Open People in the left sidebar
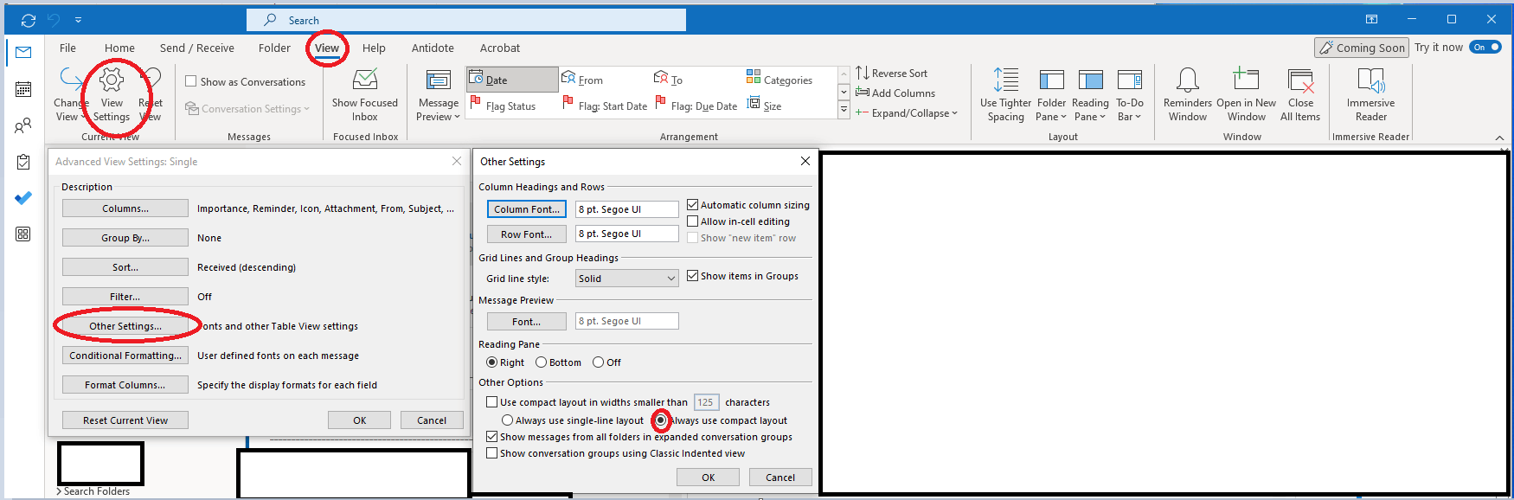 pyautogui.click(x=23, y=125)
